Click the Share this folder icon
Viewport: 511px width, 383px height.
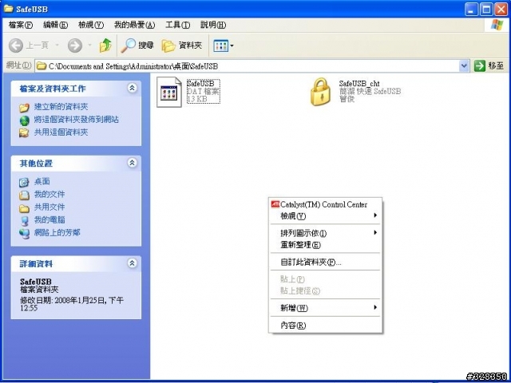24,133
